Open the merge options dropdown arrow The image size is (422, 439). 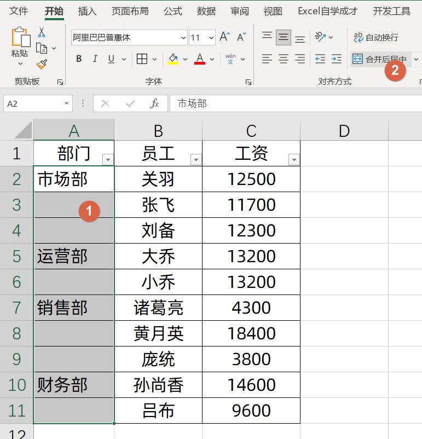tap(416, 59)
